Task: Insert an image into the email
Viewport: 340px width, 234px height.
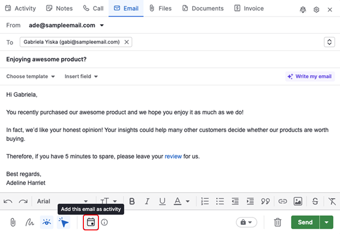Action: pos(298,201)
